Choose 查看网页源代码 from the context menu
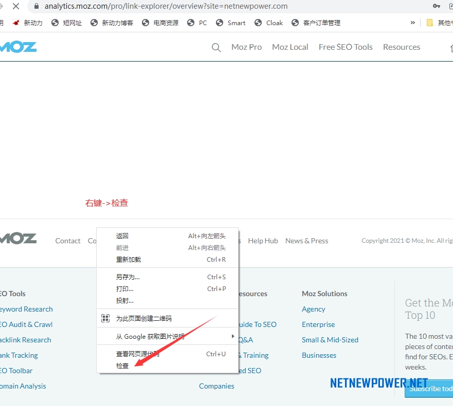453x406 pixels. click(x=167, y=354)
